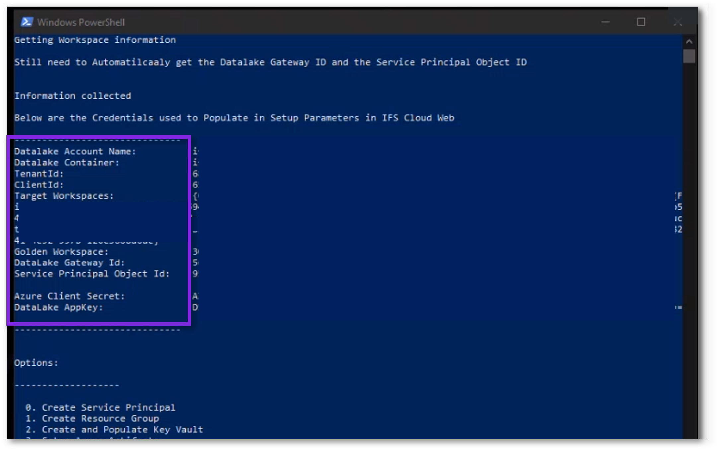718x449 pixels.
Task: Click the DataLake Gateway Id entry
Action: (69, 262)
